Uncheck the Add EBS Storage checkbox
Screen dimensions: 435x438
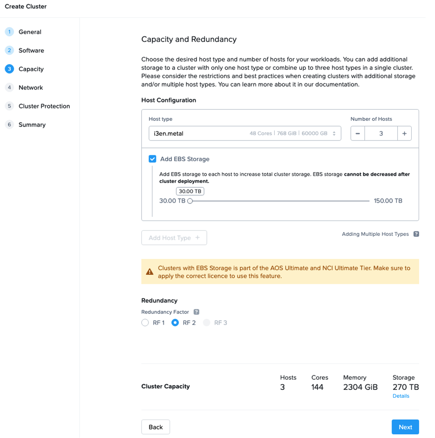(152, 159)
